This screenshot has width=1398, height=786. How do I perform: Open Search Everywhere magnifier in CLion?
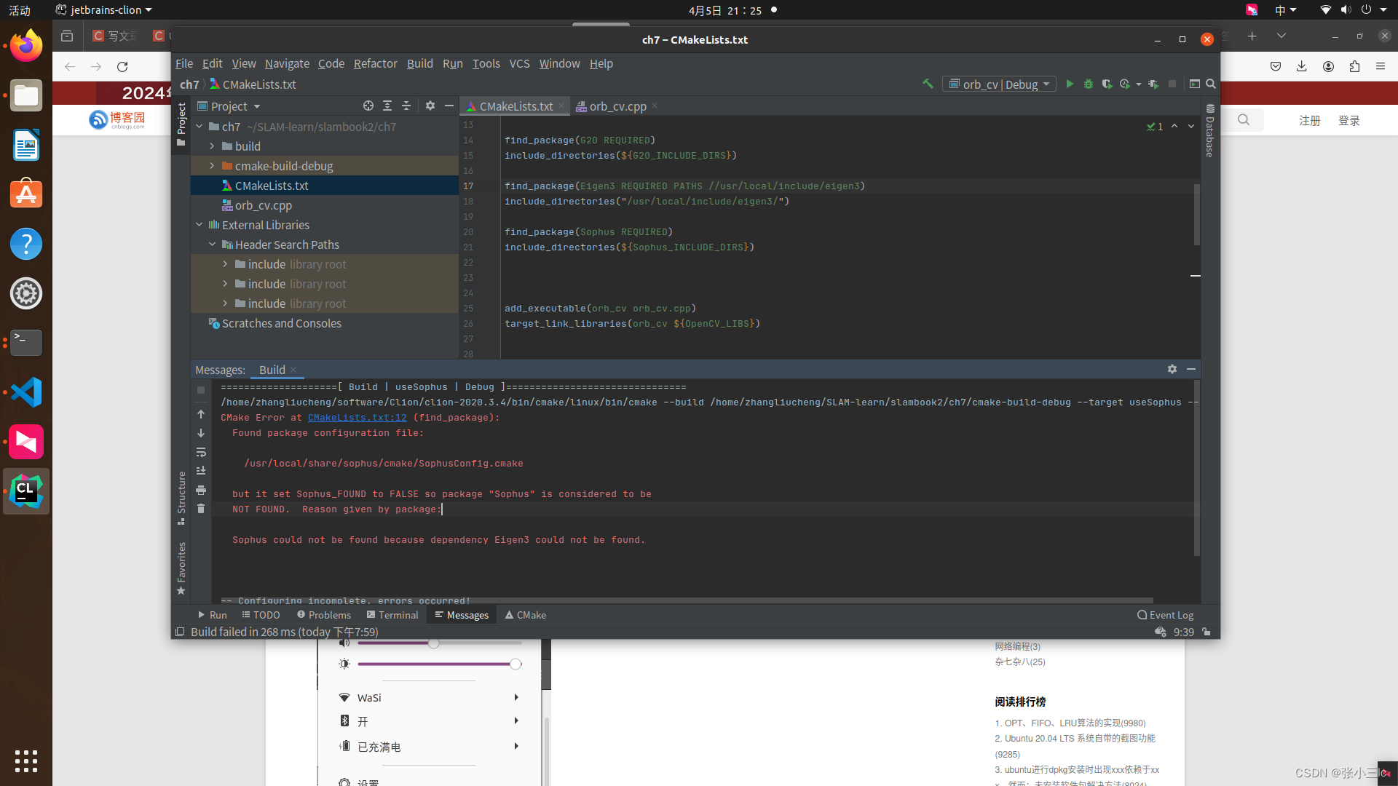point(1211,84)
